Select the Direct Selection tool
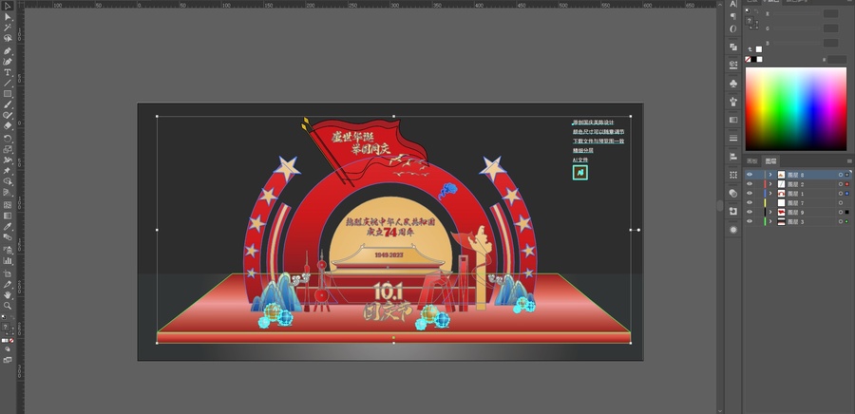The height and width of the screenshot is (414, 855). coord(8,17)
